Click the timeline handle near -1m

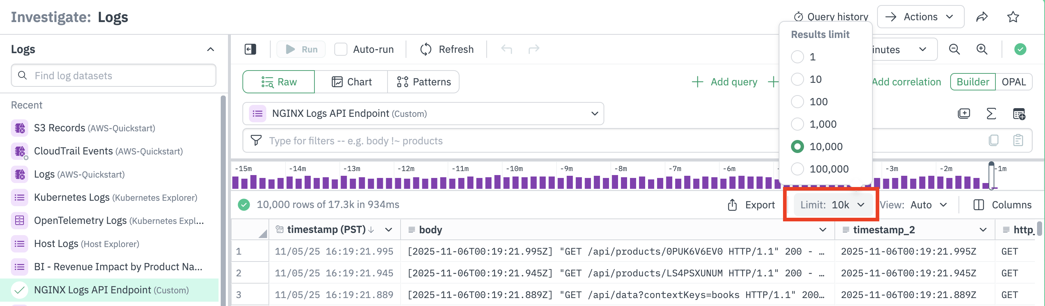point(991,175)
